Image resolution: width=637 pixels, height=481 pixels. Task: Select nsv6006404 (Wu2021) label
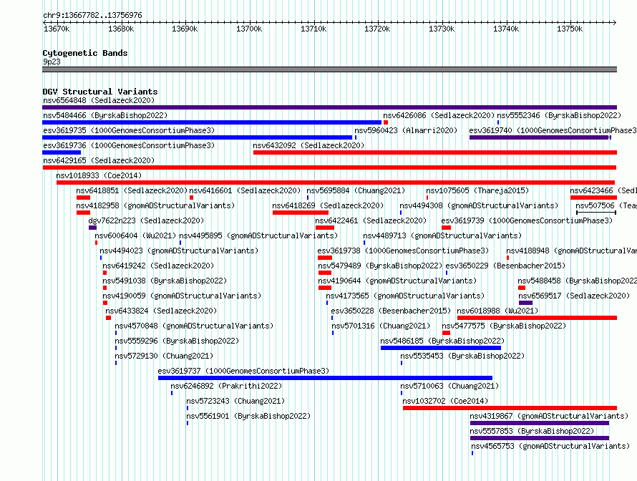[x=135, y=235]
